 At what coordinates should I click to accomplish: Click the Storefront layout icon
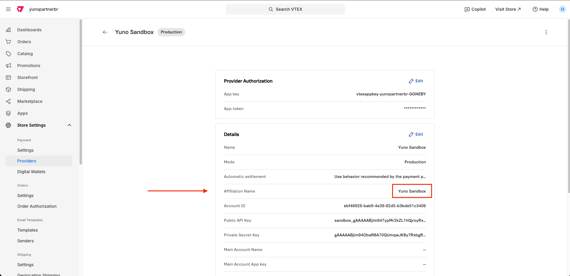[8, 77]
